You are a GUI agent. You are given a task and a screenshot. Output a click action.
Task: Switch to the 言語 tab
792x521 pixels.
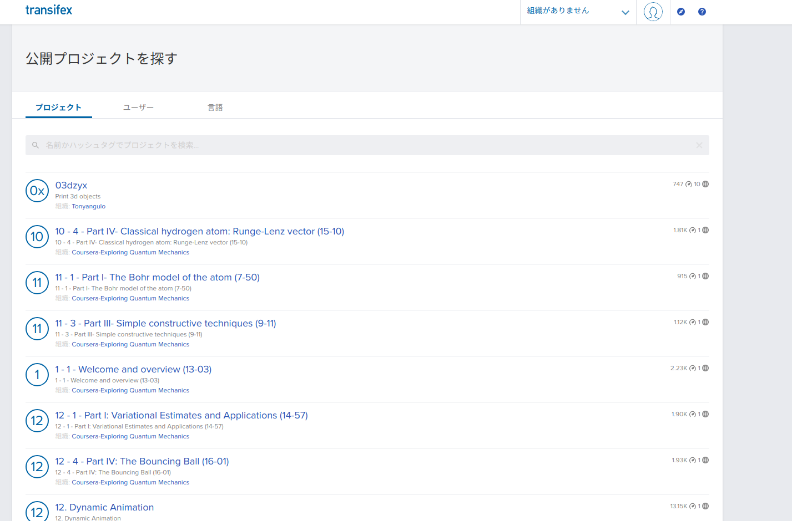coord(215,108)
